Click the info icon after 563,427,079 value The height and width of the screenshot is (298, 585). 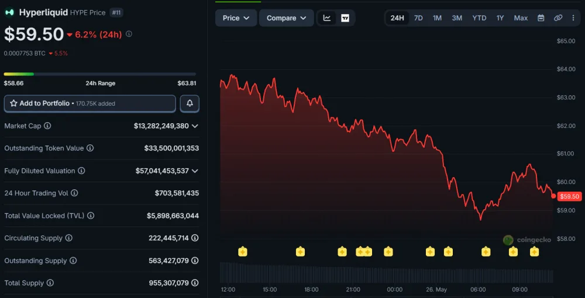tap(195, 261)
